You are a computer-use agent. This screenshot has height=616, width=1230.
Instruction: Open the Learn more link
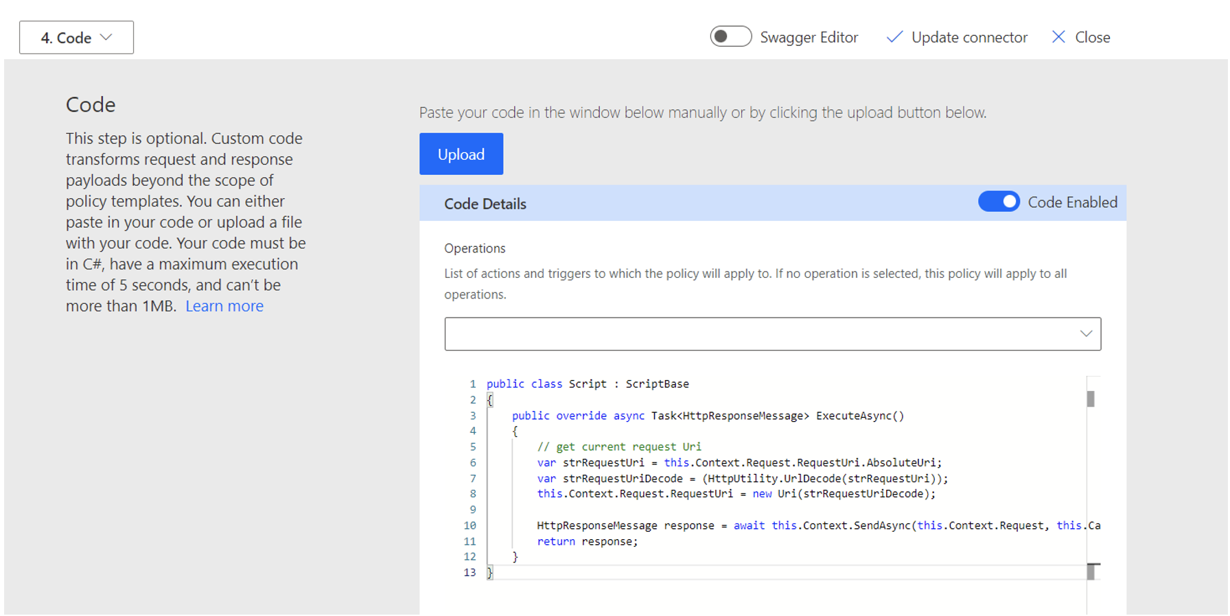[224, 306]
